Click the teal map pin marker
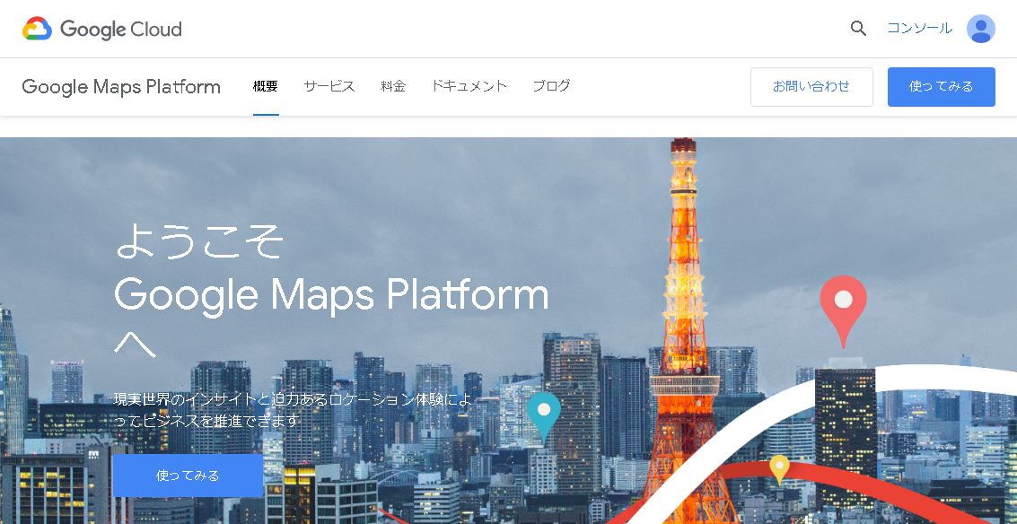 [x=544, y=417]
